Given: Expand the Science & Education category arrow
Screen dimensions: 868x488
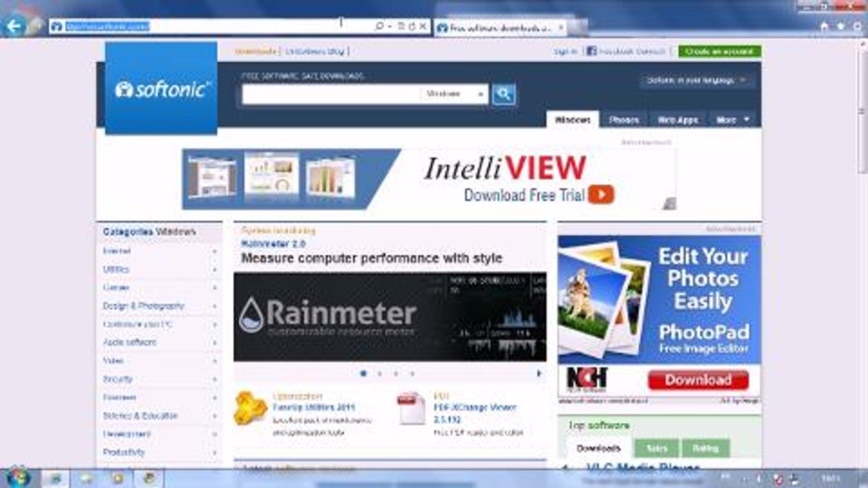Looking at the screenshot, I should (x=214, y=416).
